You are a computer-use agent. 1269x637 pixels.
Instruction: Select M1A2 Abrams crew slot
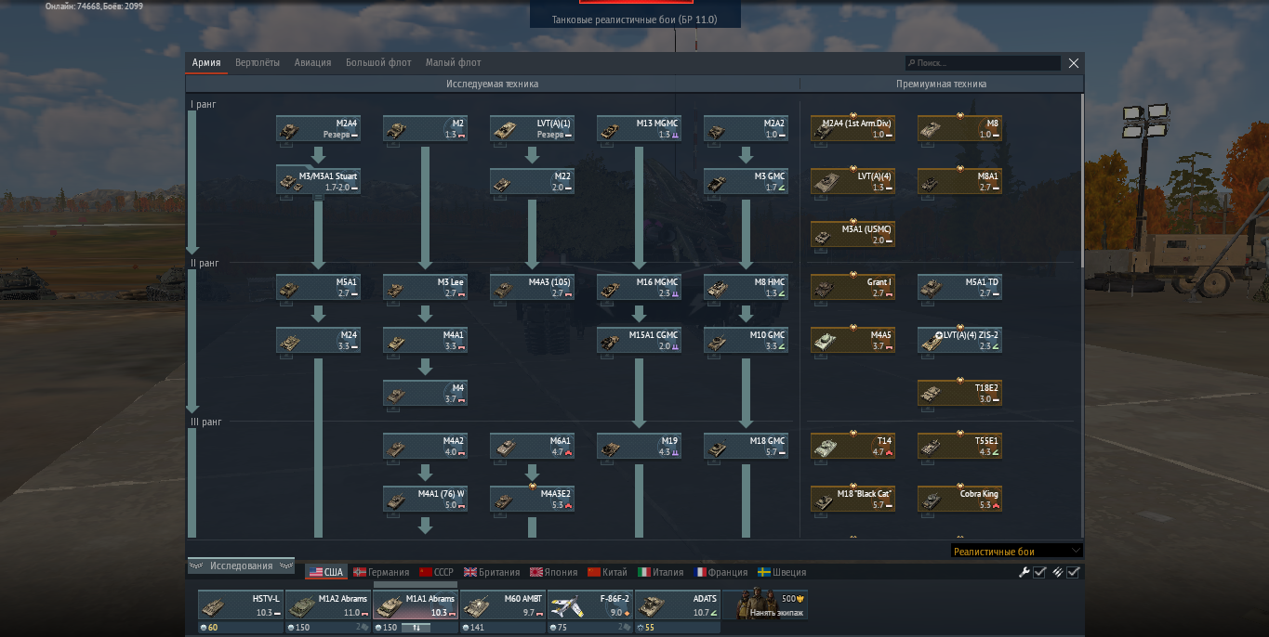pyautogui.click(x=327, y=604)
